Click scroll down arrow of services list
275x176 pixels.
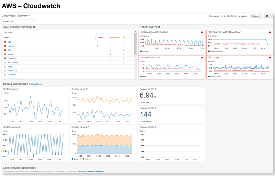[135, 78]
